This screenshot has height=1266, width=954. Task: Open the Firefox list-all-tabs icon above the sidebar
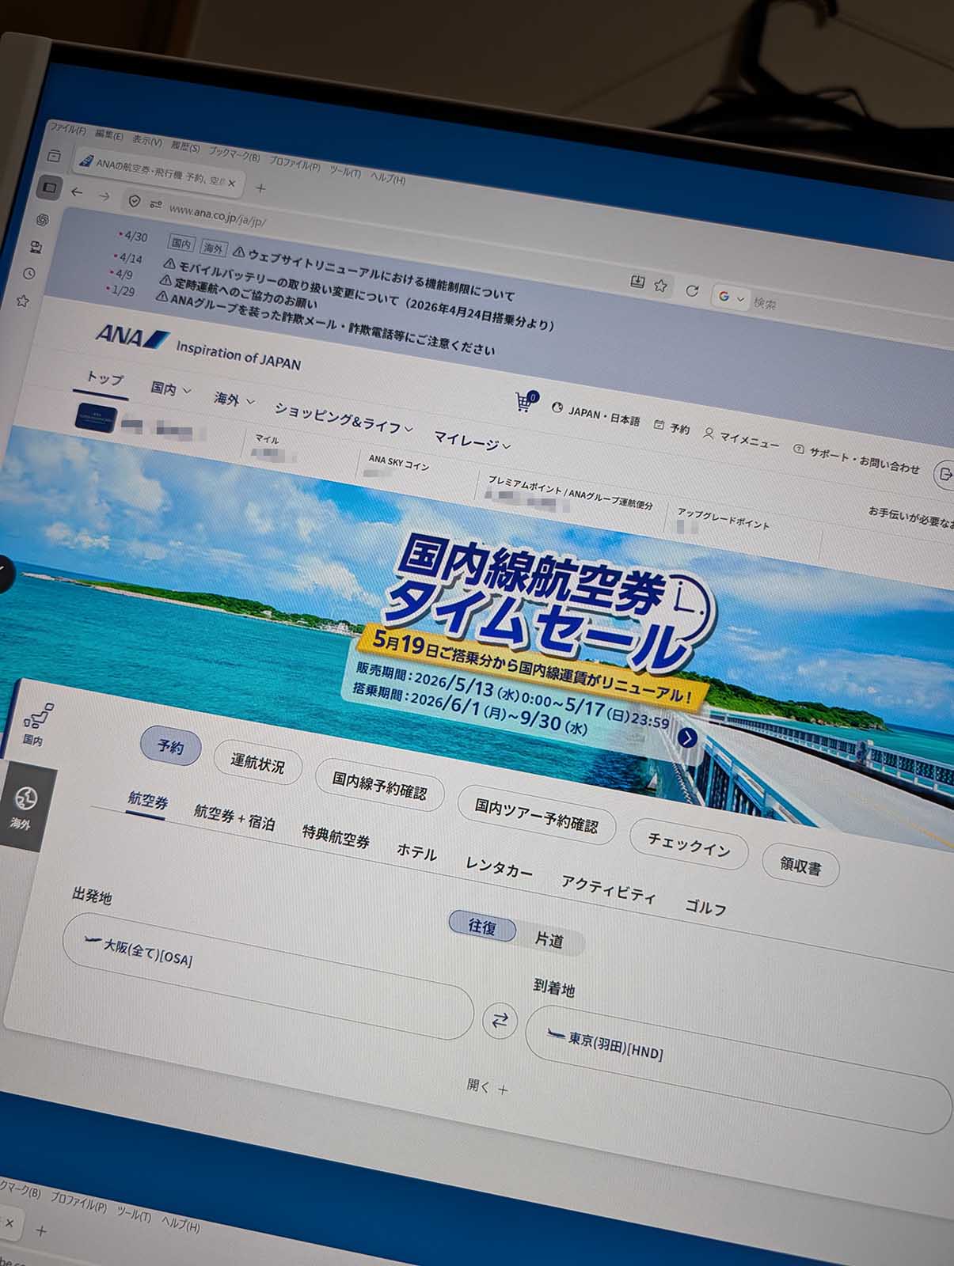click(x=54, y=156)
